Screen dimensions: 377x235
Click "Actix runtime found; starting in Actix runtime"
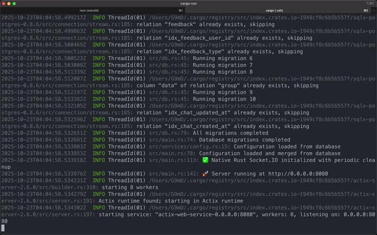pos(171,201)
